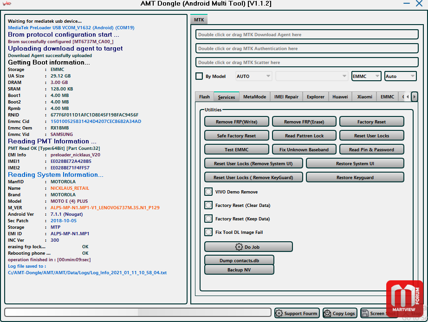Screen dimensions: 428x322
Task: Click Reset User Locks (Remove System UI)
Action: click(253, 163)
